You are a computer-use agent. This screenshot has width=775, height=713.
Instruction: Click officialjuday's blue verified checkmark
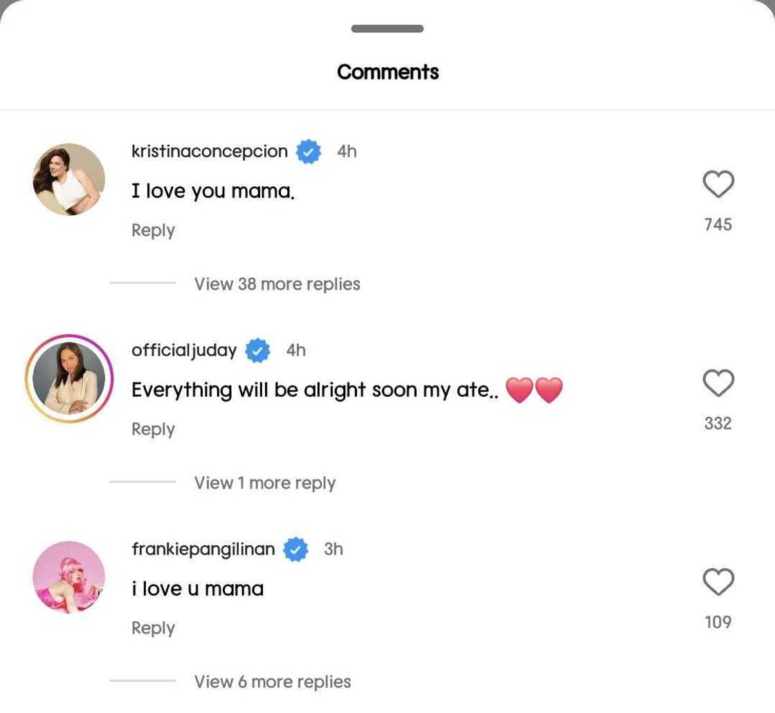(257, 350)
